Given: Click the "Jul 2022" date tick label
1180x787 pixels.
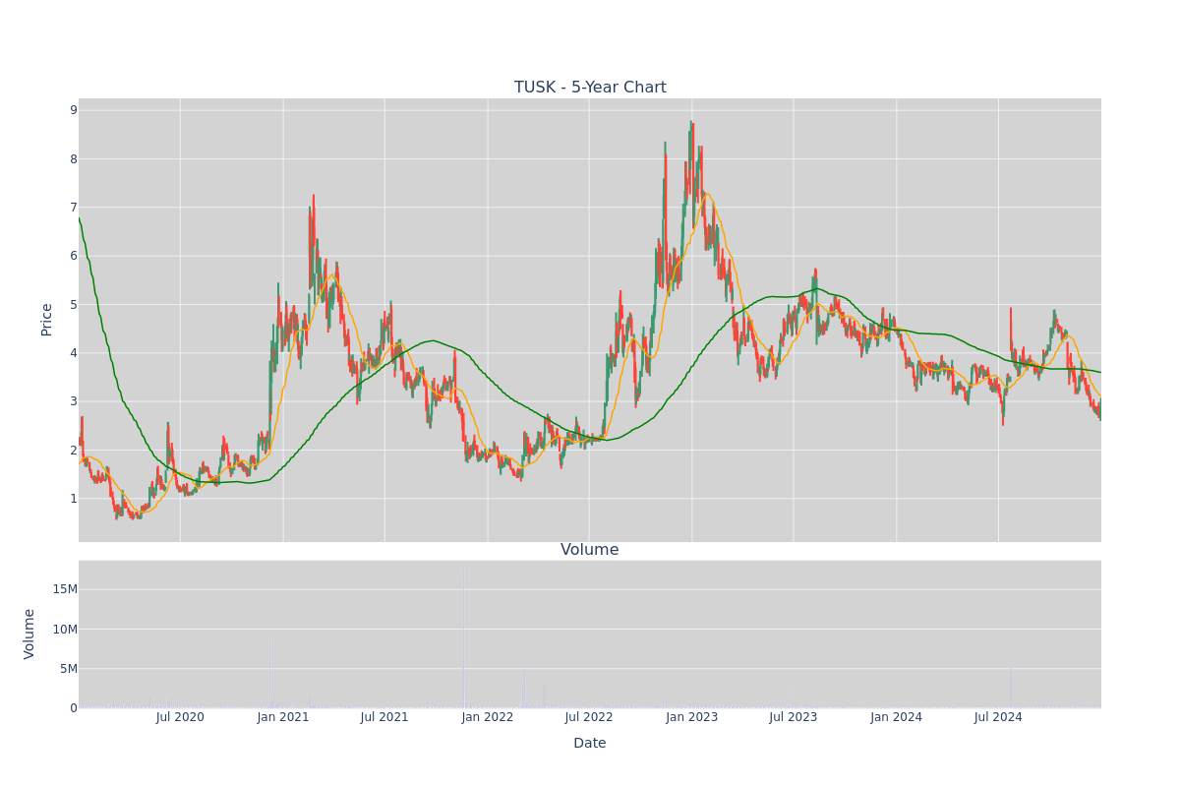Looking at the screenshot, I should pos(589,717).
